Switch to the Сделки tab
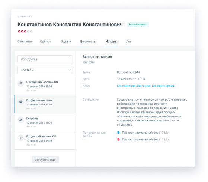 tap(45, 42)
